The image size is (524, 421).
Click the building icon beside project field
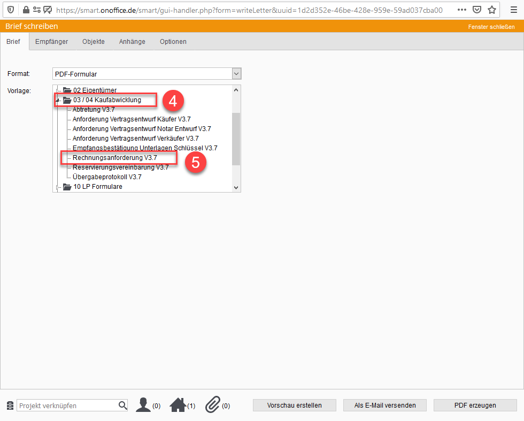point(10,405)
